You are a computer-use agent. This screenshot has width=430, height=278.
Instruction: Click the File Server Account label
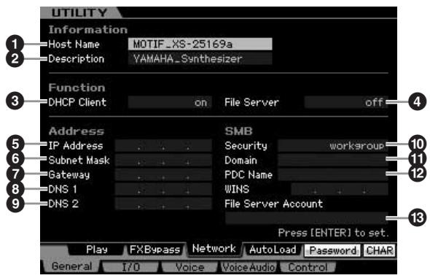274,204
